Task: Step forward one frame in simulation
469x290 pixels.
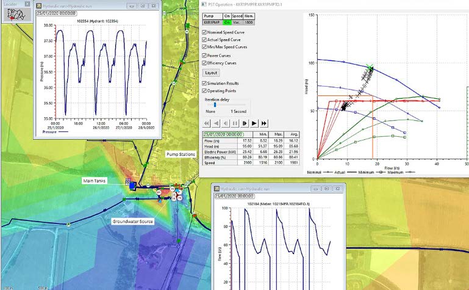Action: (x=245, y=123)
